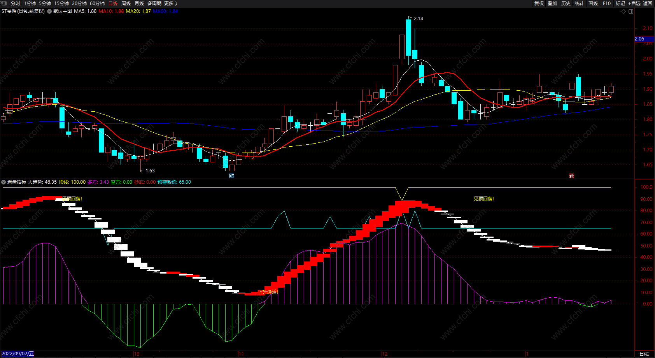This screenshot has height=358, width=655.
Task: Click the sidebar collapse icon at top-left
Action: pyautogui.click(x=4, y=3)
